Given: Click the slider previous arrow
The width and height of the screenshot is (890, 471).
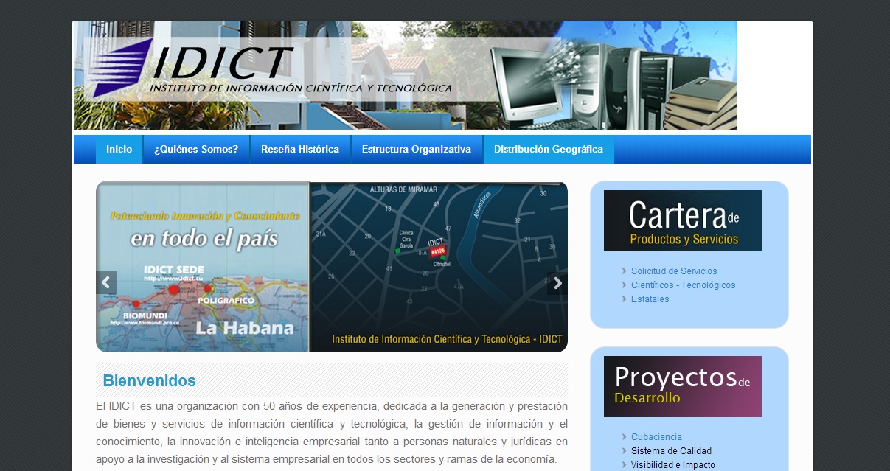Looking at the screenshot, I should coord(106,282).
